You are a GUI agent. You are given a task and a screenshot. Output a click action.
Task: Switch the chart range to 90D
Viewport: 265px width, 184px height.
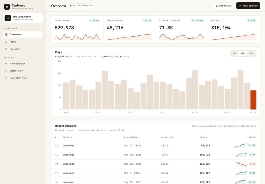251,54
